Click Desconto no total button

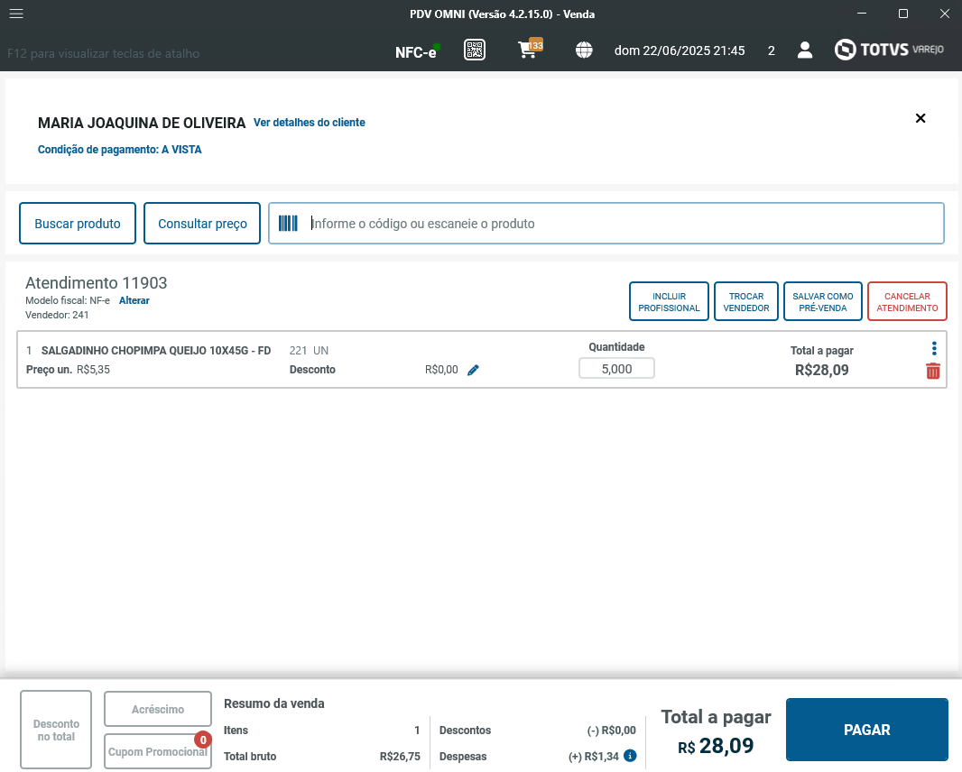tap(56, 730)
